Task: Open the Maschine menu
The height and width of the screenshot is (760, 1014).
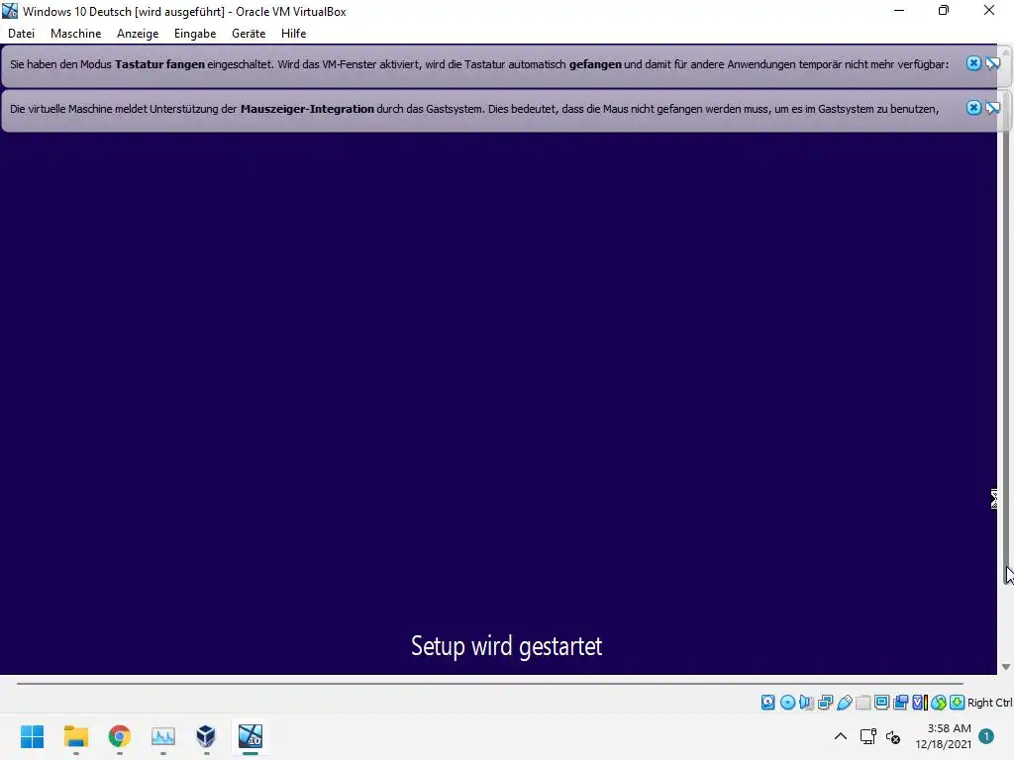Action: (x=75, y=34)
